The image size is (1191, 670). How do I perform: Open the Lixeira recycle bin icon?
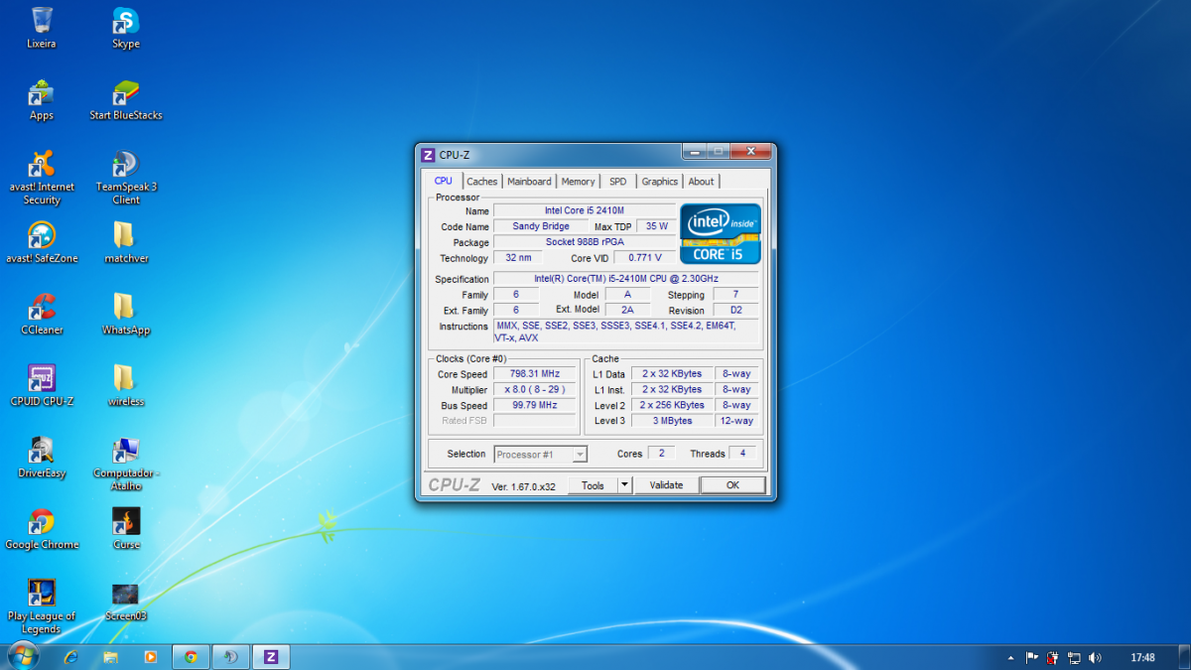[42, 27]
